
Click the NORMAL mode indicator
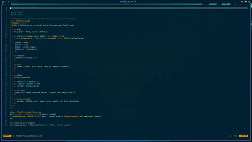tap(7, 136)
